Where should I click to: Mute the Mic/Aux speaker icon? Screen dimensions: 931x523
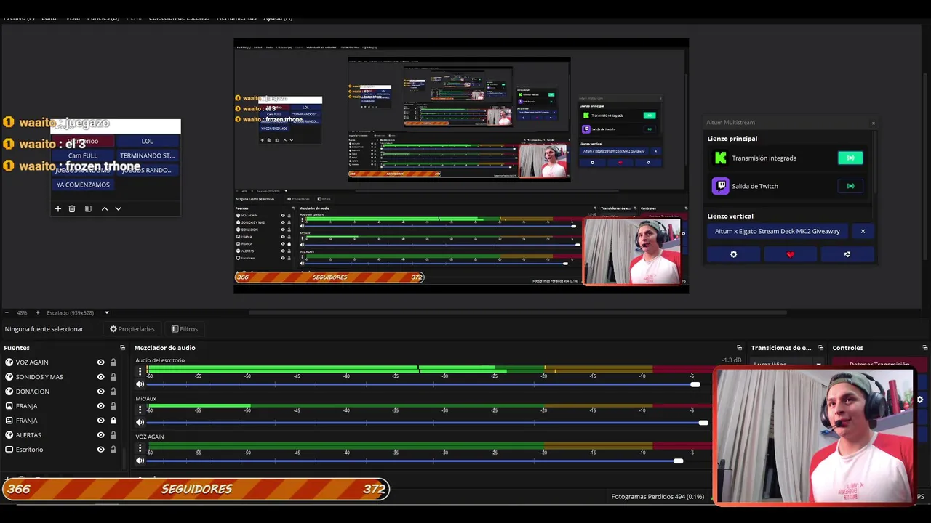click(x=140, y=422)
